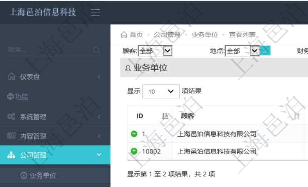Screen dimensions: 308x187
Task: Open the 顾客 filter dropdown
Action: (x=155, y=51)
